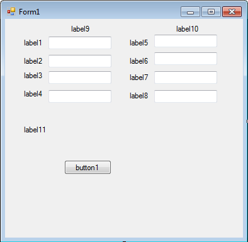Image resolution: width=248 pixels, height=242 pixels.
Task: Click the label5 text
Action: (138, 43)
